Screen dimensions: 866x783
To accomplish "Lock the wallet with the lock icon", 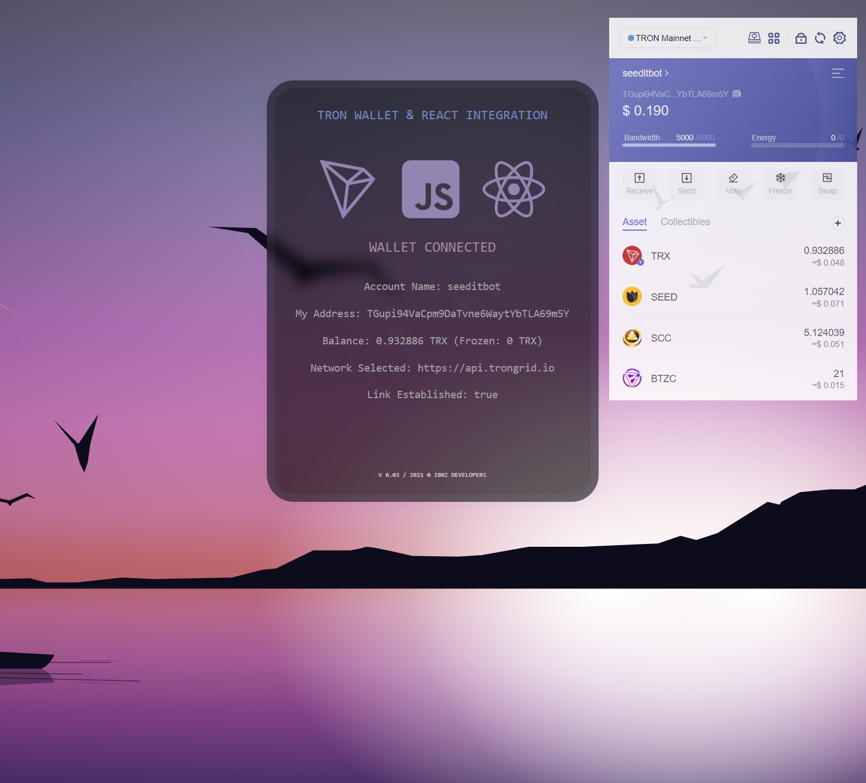I will tap(801, 38).
